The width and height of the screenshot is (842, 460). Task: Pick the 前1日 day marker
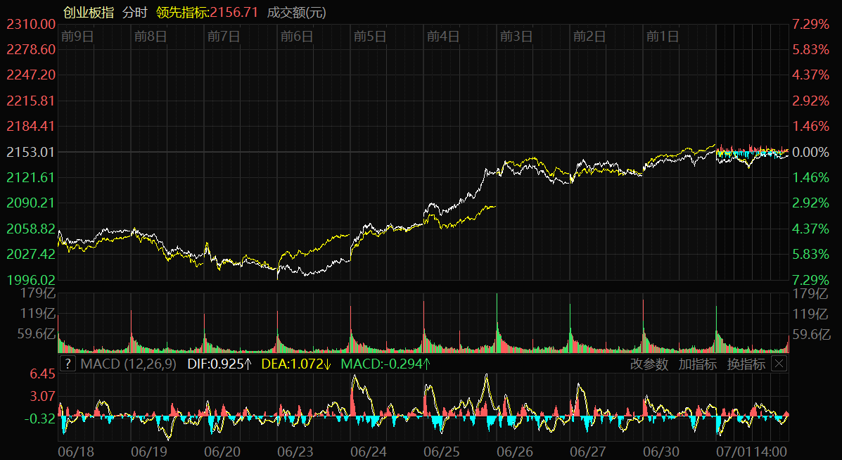pos(662,37)
